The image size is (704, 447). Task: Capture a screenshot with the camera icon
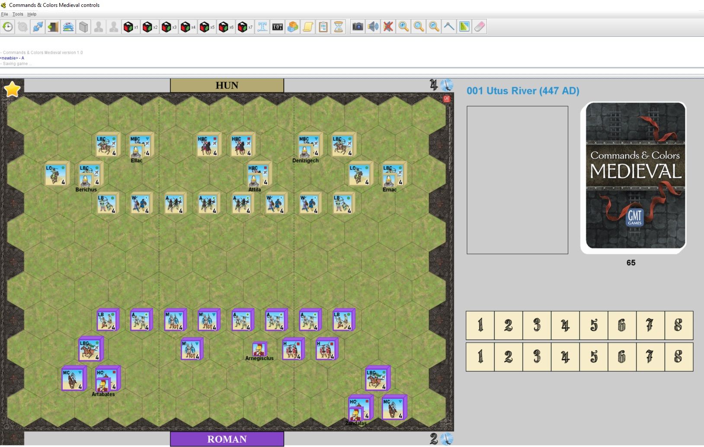357,26
